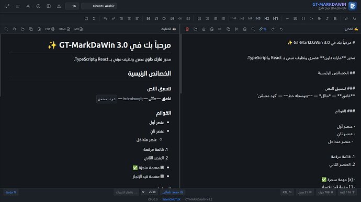Export document as MD
Viewport: 361px width, 202px height.
pyautogui.click(x=78, y=29)
